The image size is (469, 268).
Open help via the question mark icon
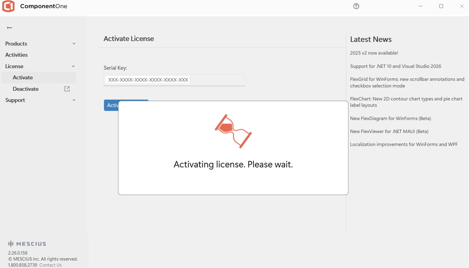tap(356, 6)
